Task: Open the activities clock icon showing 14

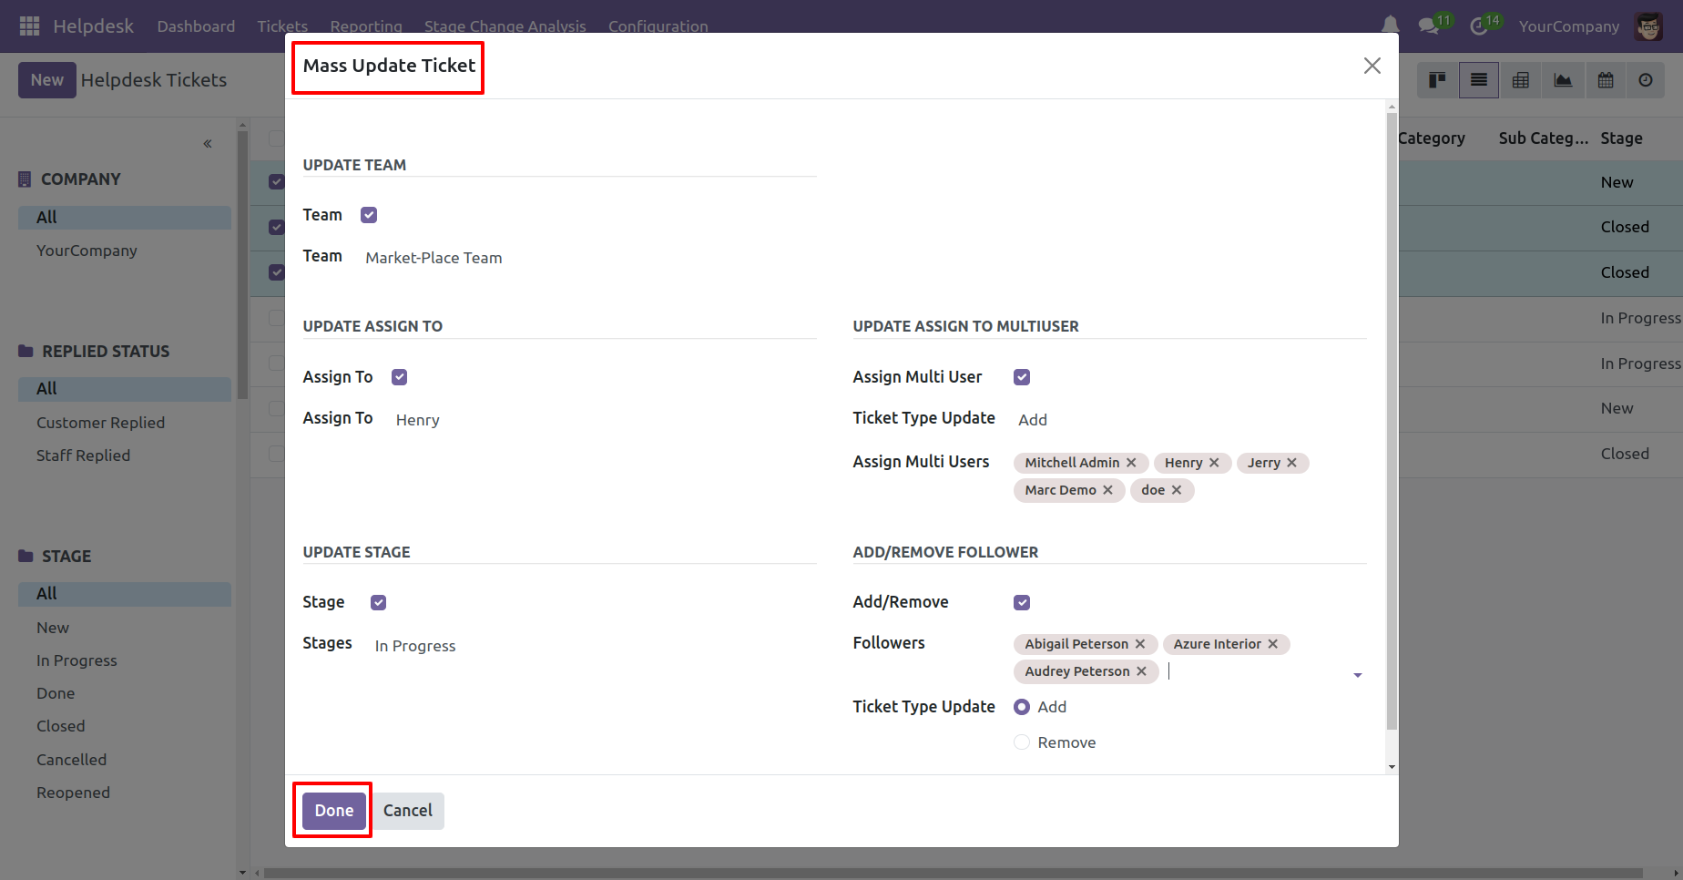Action: point(1479,26)
